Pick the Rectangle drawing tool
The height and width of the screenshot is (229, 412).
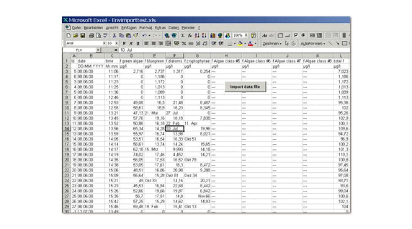pyautogui.click(x=344, y=44)
